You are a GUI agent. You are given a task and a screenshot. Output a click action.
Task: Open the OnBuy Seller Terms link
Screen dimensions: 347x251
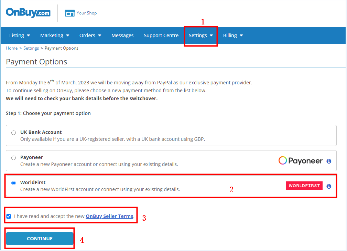(109, 216)
